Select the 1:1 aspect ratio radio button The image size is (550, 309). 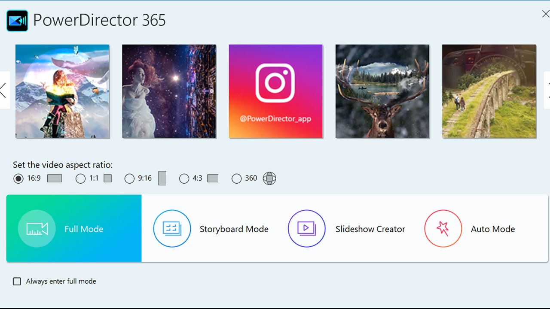click(80, 179)
